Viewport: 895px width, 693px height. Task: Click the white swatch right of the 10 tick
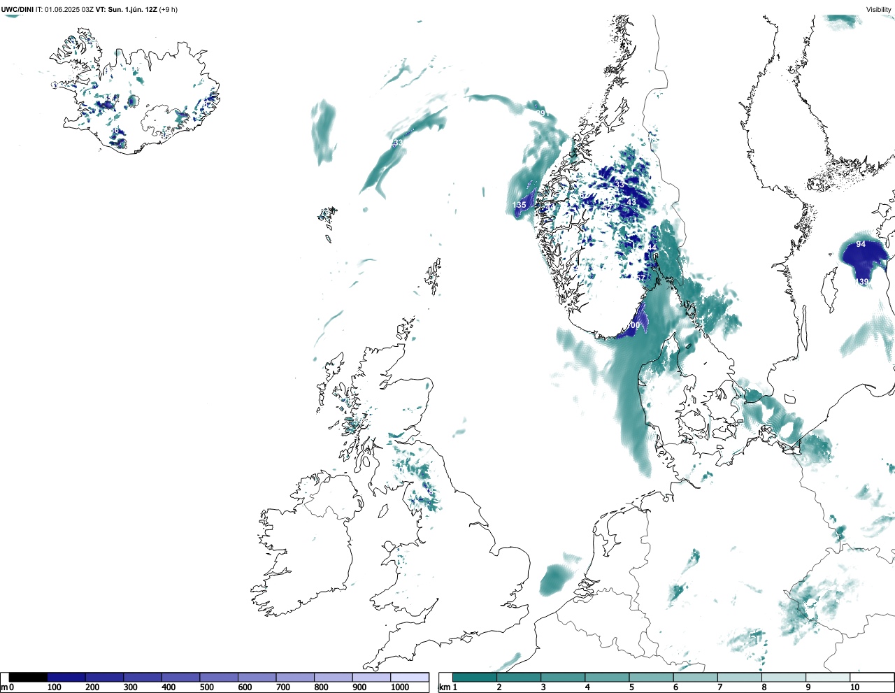(x=871, y=677)
